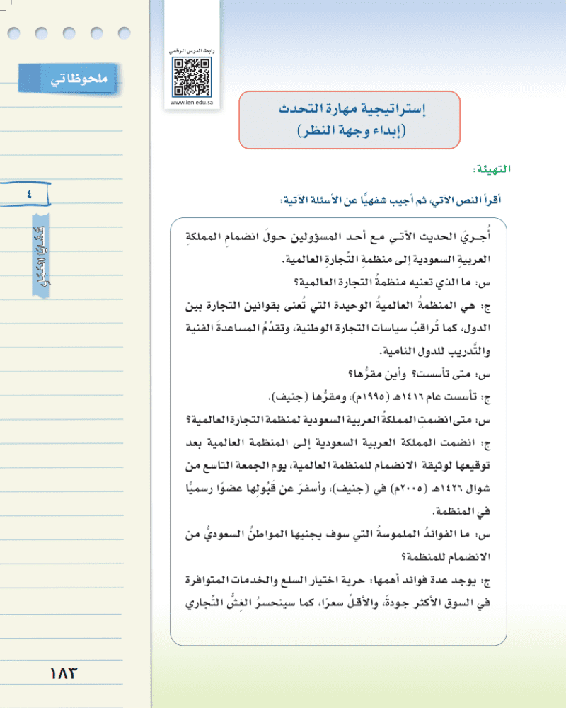Viewport: 566px width, 708px height.
Task: Click the title box إستراتيجية مهارة التحدث
Action: (350, 120)
